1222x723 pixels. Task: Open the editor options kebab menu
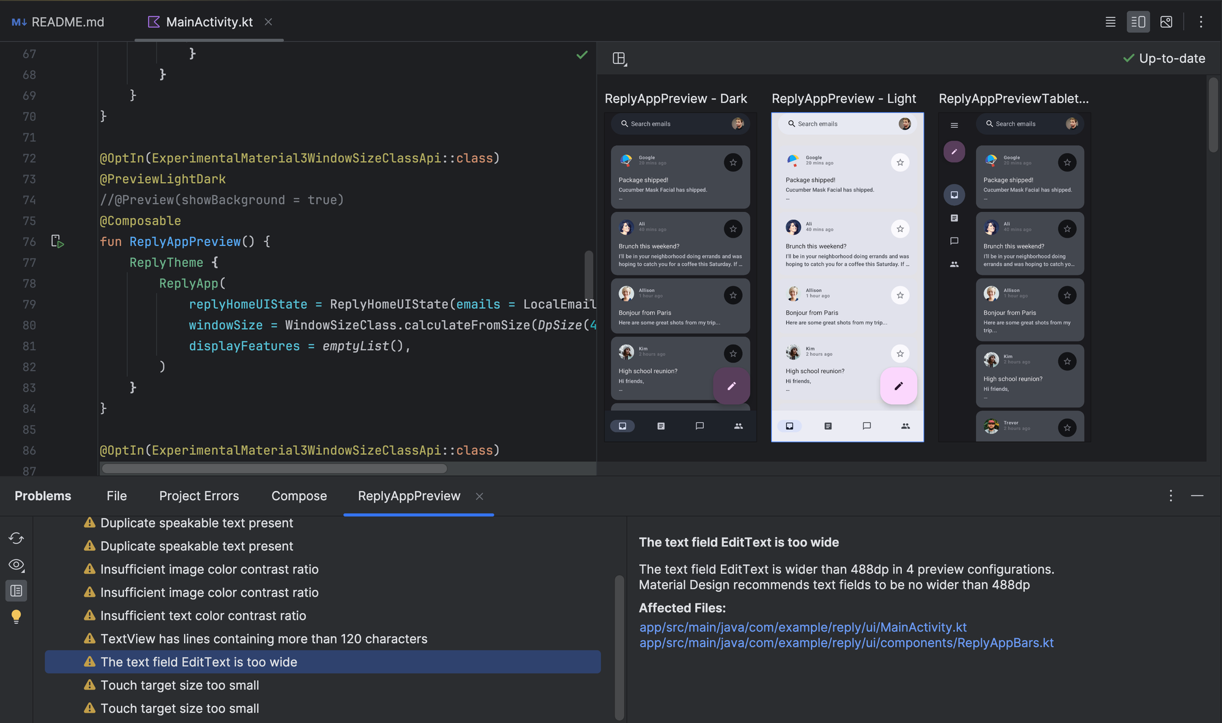(1201, 21)
